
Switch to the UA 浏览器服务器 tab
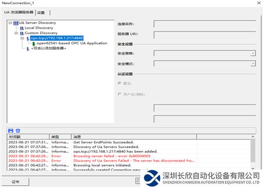18,13
